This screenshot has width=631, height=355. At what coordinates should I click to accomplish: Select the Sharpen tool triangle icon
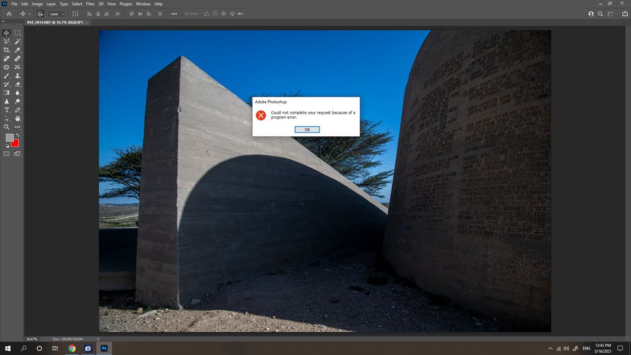[6, 102]
